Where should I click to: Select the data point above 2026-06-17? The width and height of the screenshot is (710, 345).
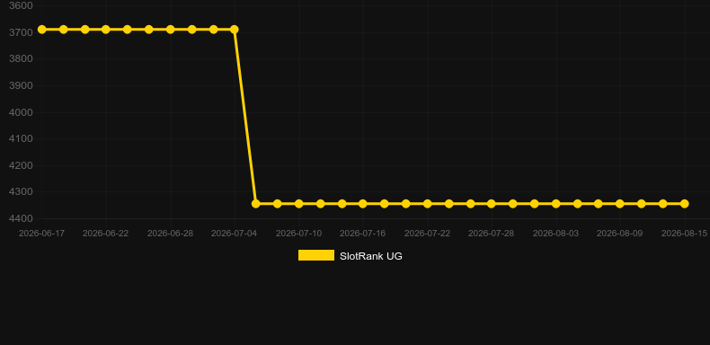click(41, 30)
